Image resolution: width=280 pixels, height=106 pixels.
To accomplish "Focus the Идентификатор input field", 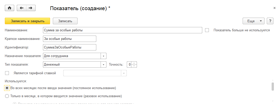I will click(70, 47).
